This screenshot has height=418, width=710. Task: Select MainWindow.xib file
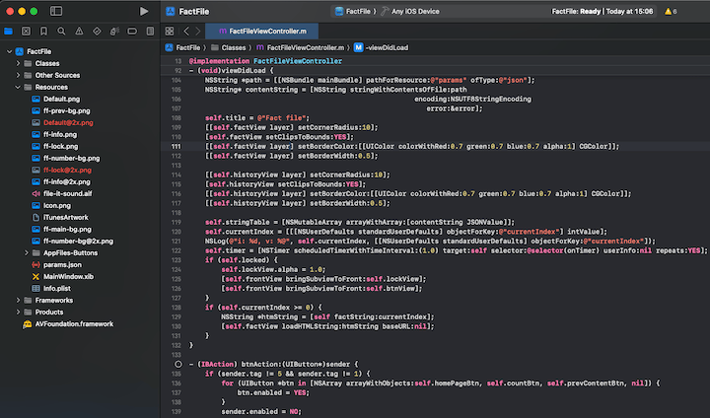pyautogui.click(x=69, y=276)
